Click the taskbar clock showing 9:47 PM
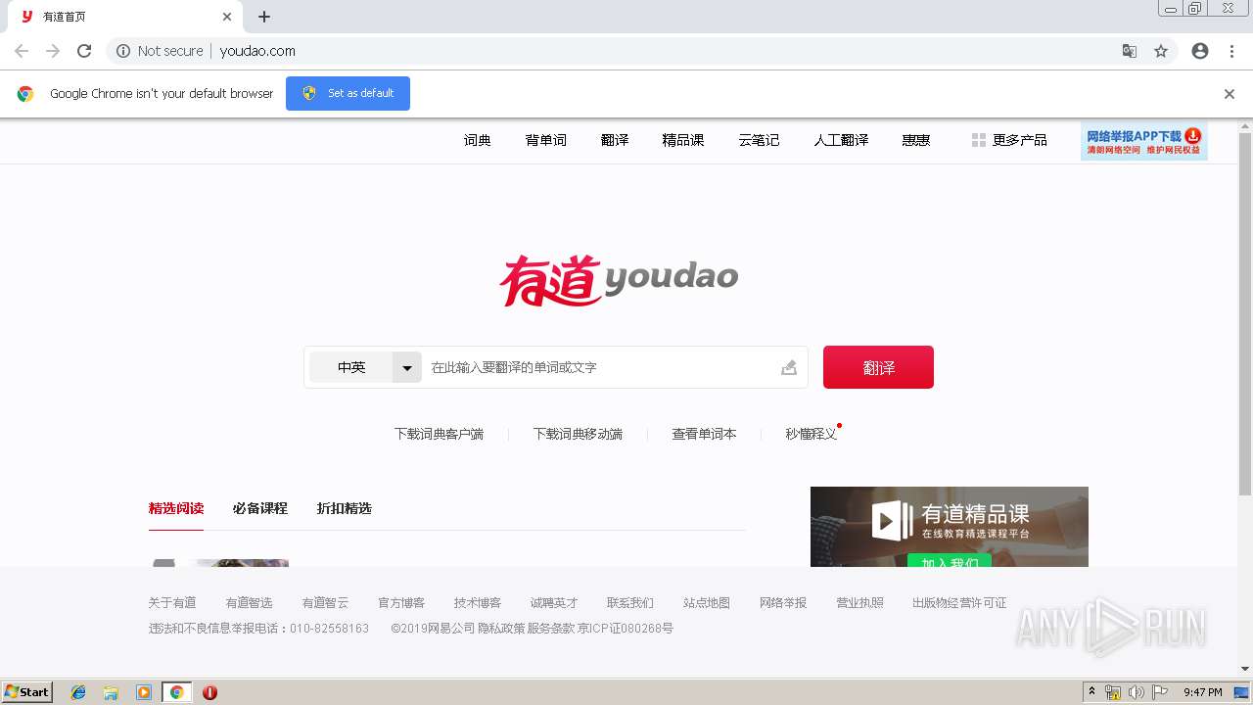This screenshot has width=1253, height=705. click(x=1203, y=692)
